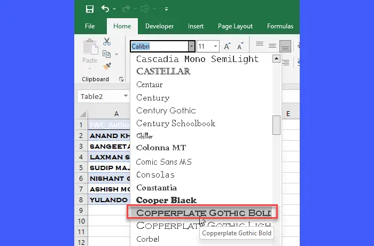Click font list scroll up arrow
This screenshot has width=374, height=246.
tap(276, 58)
